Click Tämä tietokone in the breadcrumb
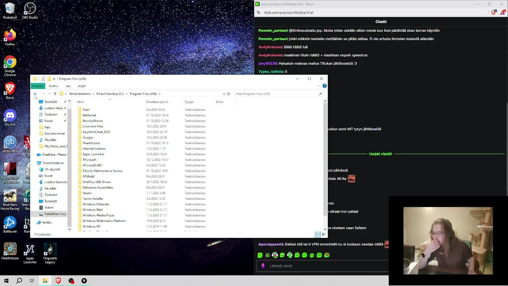This screenshot has height=286, width=508. point(80,94)
